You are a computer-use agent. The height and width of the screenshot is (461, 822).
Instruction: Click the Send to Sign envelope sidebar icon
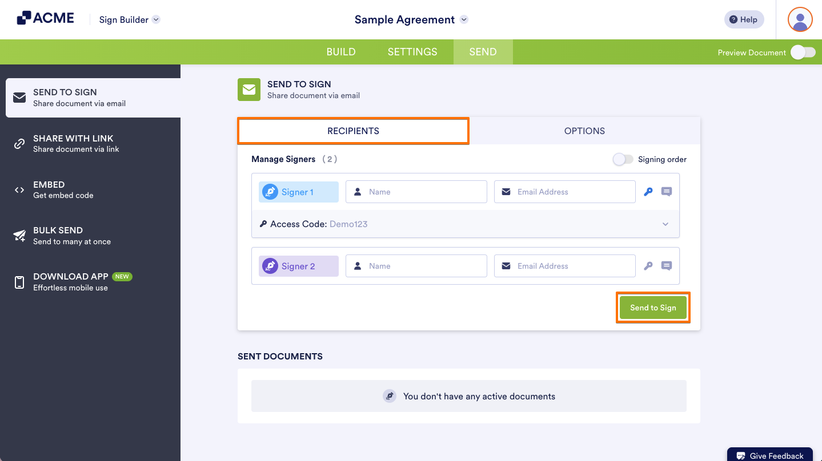(19, 98)
